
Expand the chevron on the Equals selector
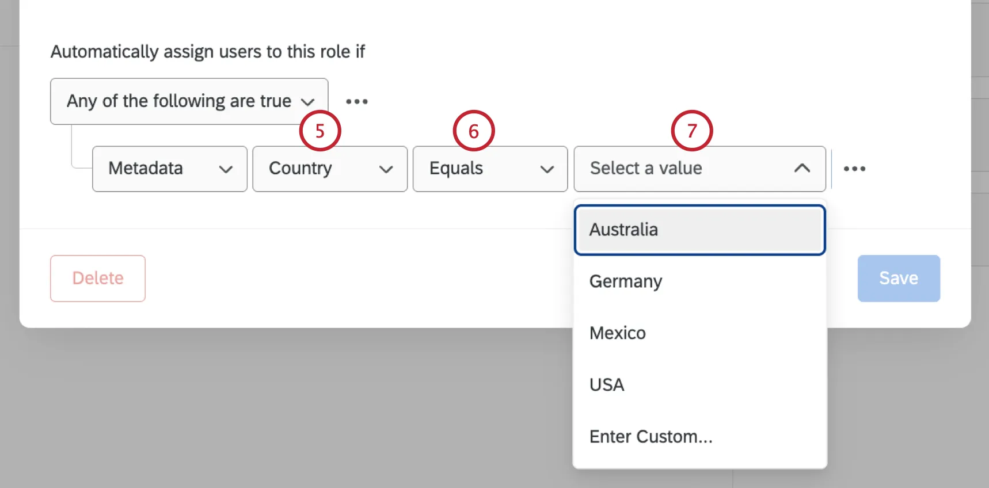tap(547, 170)
